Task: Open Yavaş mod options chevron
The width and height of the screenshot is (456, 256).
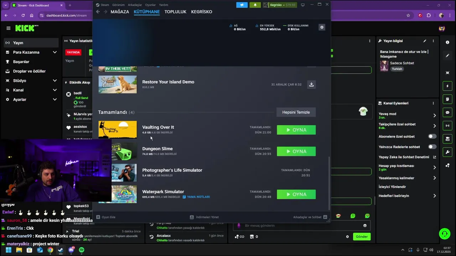Action: [x=434, y=116]
